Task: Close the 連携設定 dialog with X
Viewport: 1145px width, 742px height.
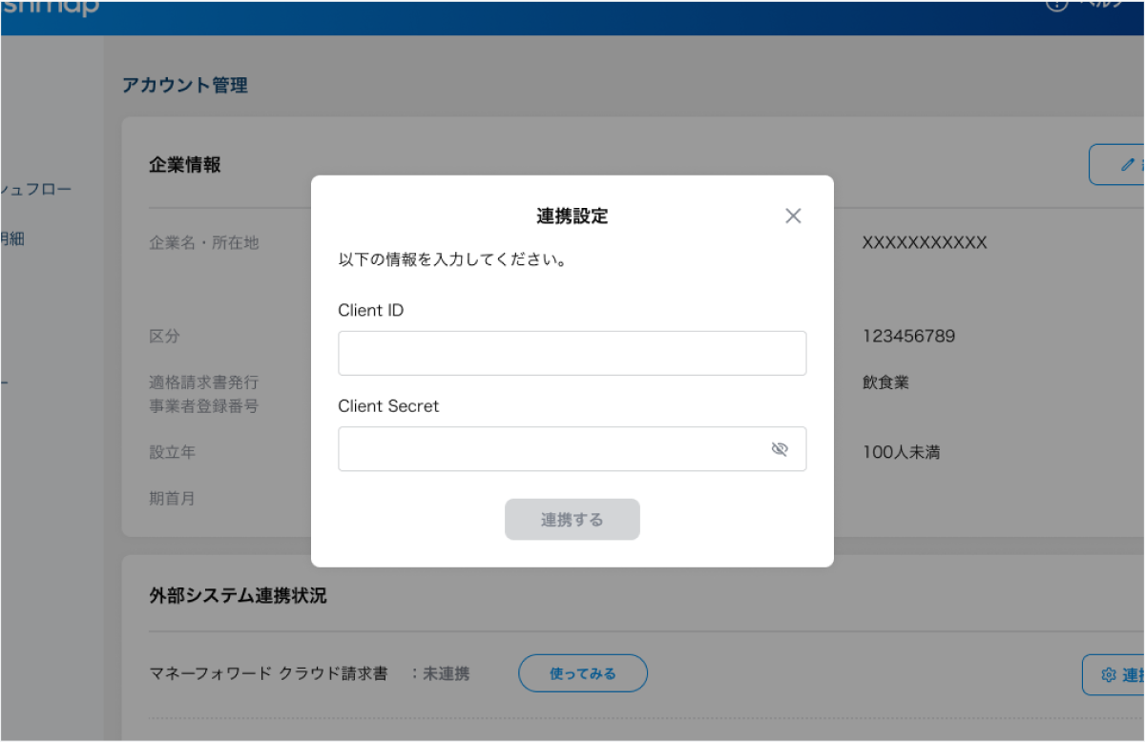Action: (793, 216)
